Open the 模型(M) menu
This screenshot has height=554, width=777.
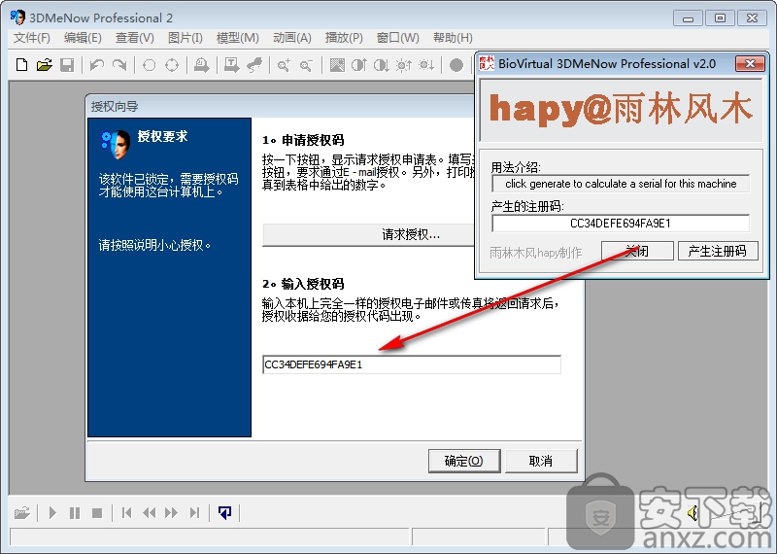[238, 38]
